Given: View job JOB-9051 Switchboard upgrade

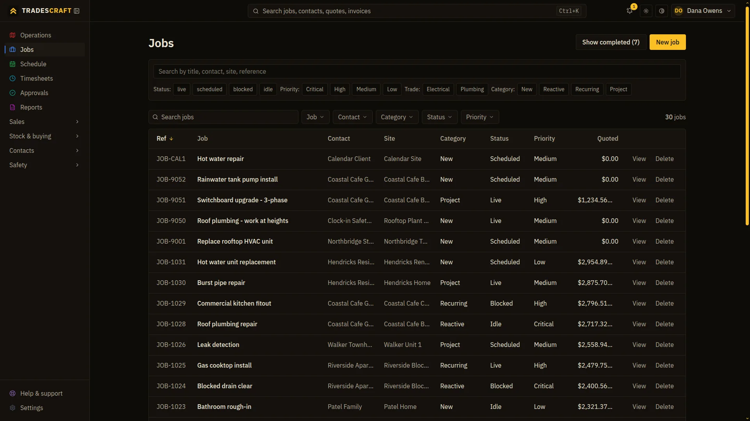Looking at the screenshot, I should tap(639, 200).
